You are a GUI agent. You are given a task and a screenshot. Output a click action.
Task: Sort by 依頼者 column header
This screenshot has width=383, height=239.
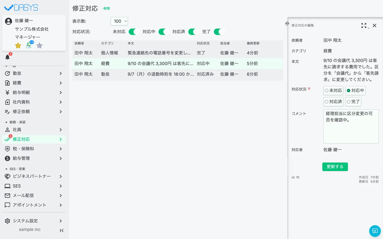click(x=79, y=43)
